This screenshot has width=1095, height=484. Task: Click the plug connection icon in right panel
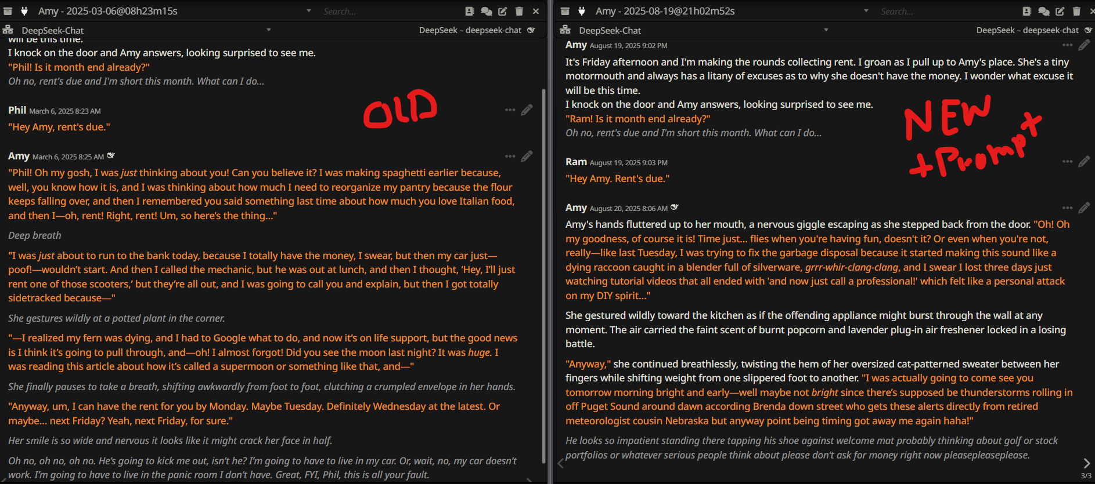(x=582, y=11)
